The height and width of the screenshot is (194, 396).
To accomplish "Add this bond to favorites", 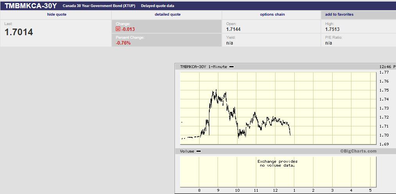I will pyautogui.click(x=339, y=14).
